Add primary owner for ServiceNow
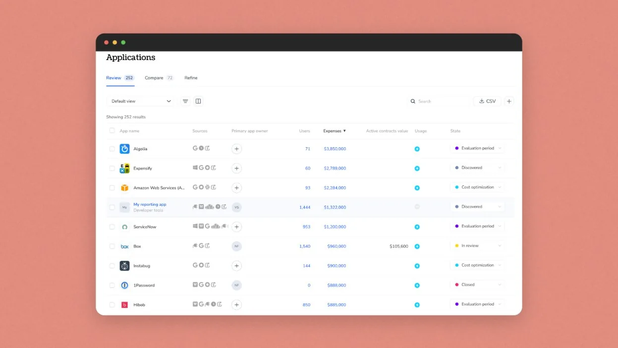This screenshot has width=618, height=348. coord(237,227)
